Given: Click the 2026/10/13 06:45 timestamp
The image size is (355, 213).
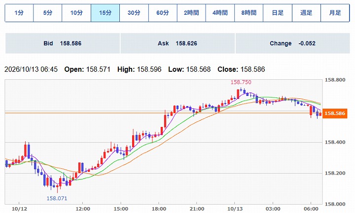Looking at the screenshot, I should pyautogui.click(x=31, y=69).
